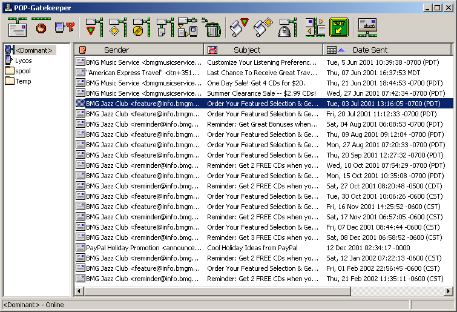457x312 pixels.
Task: Select the message dated Fri, 20 Jul 2001
Action: (264, 114)
